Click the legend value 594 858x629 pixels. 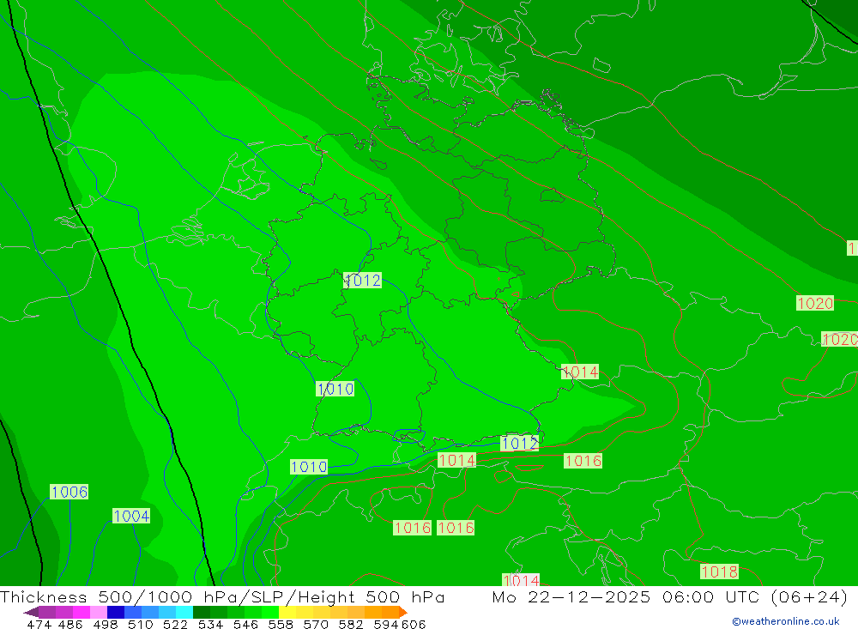click(x=386, y=624)
